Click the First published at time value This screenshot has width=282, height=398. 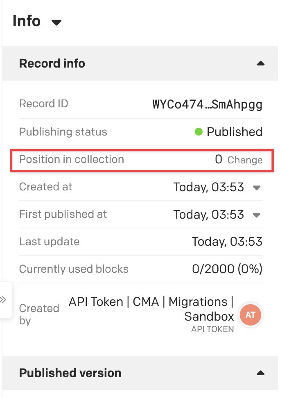209,215
